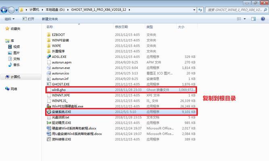Select the win8.gho file icon
The height and width of the screenshot is (161, 269).
pyautogui.click(x=49, y=90)
